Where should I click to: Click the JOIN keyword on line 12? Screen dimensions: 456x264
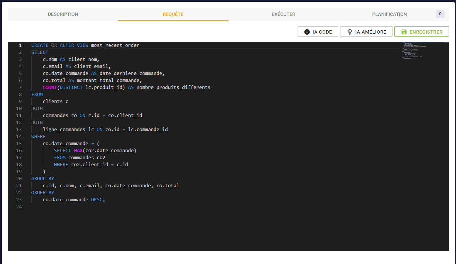[37, 123]
